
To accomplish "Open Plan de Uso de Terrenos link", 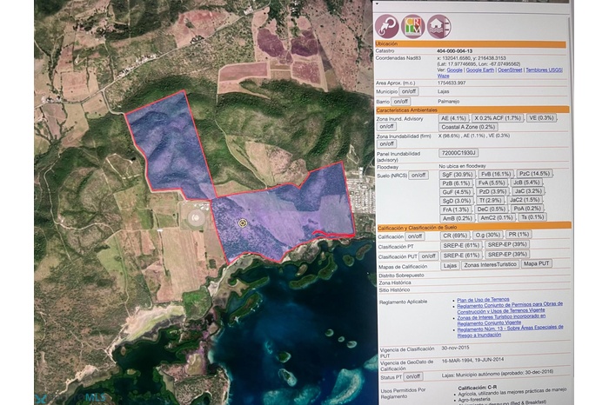I will pos(485,300).
